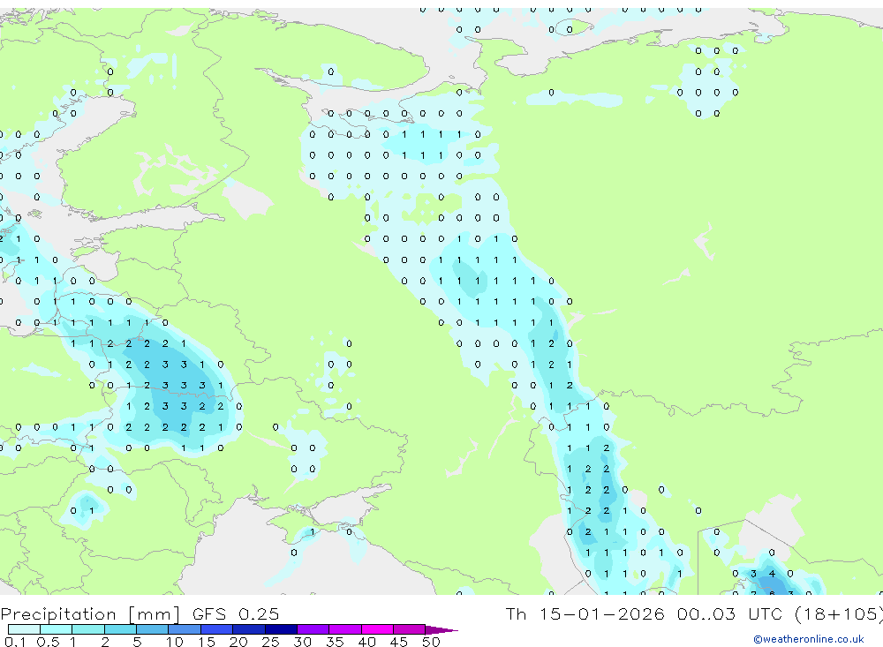Click the above-50 mm legend arrow tip

pos(441,630)
